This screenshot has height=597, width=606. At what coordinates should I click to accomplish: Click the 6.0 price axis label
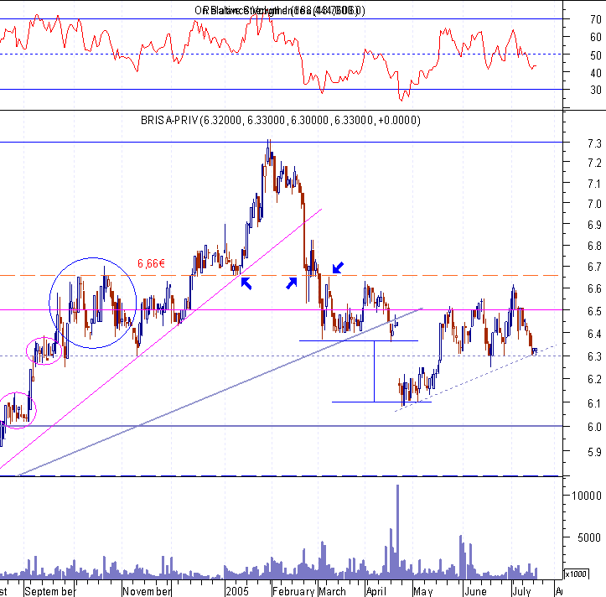click(595, 427)
